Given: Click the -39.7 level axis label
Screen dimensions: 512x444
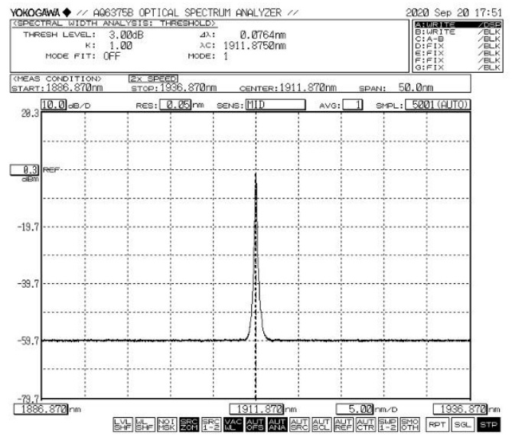Looking at the screenshot, I should pyautogui.click(x=28, y=283).
